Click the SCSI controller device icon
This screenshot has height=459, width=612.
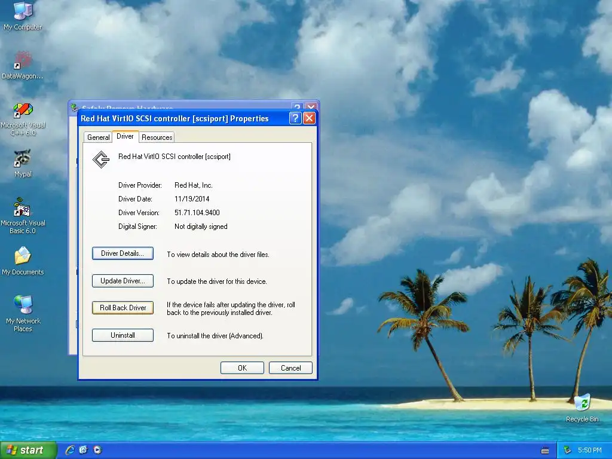pyautogui.click(x=101, y=160)
